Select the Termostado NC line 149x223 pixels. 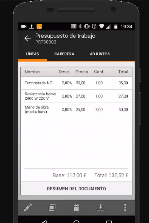coord(76,83)
